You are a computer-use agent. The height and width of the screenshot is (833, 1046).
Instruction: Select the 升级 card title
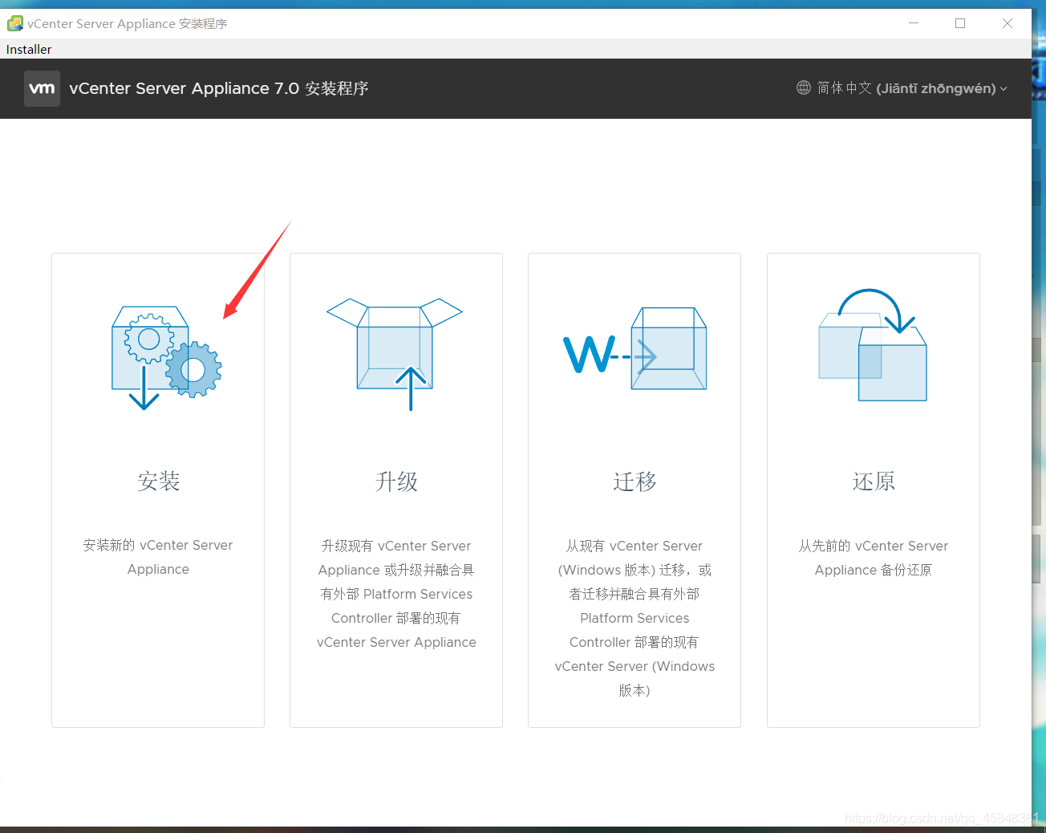[x=396, y=481]
